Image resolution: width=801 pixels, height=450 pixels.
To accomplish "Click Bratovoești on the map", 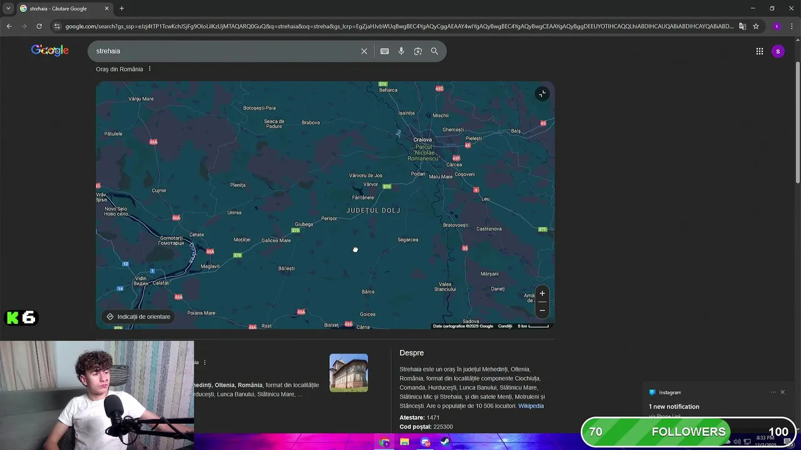I will click(x=456, y=225).
